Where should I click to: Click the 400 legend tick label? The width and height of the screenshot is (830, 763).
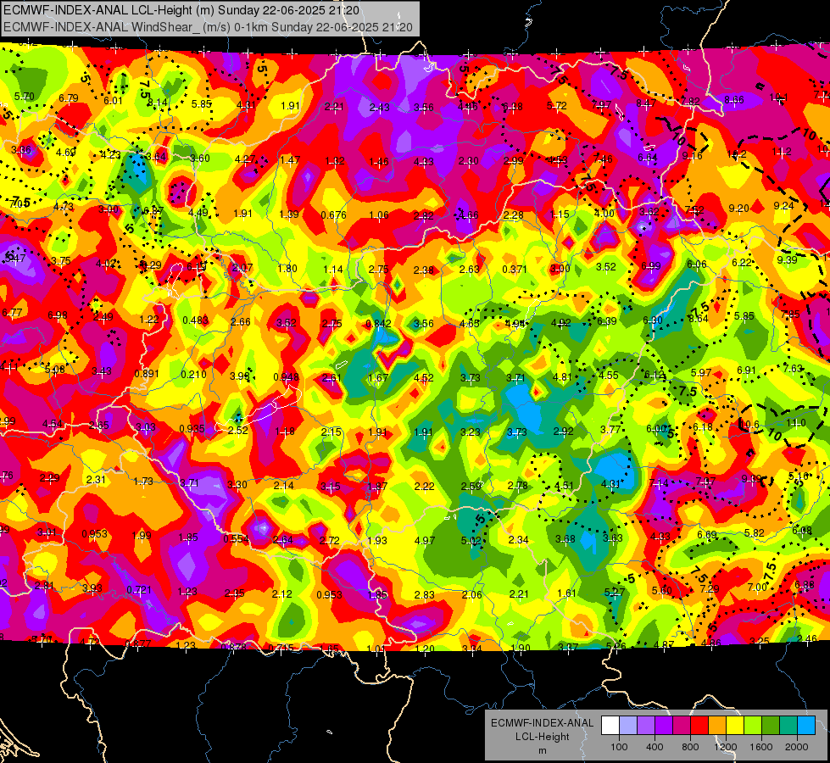click(655, 747)
